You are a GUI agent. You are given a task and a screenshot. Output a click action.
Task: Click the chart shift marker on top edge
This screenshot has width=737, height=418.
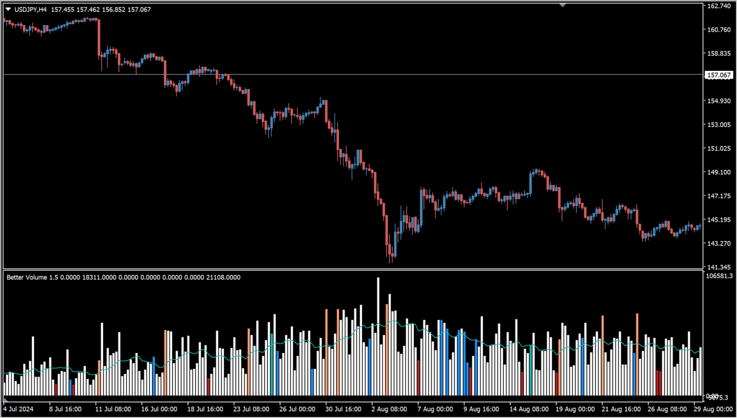(563, 5)
